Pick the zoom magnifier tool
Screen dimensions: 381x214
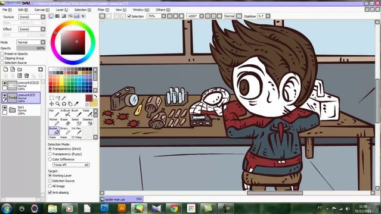pyautogui.click(x=58, y=104)
